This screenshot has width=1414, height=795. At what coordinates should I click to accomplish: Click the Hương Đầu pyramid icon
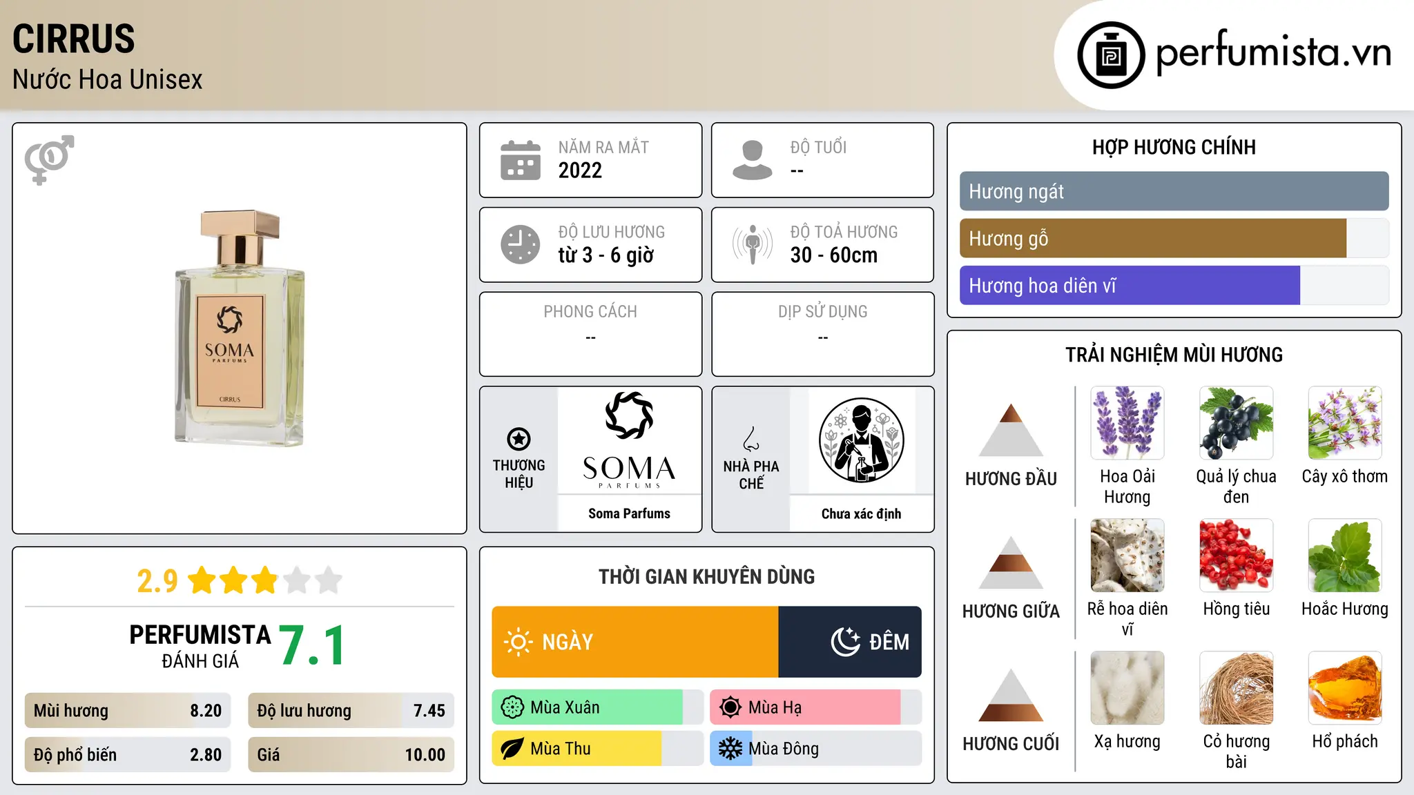point(1011,430)
